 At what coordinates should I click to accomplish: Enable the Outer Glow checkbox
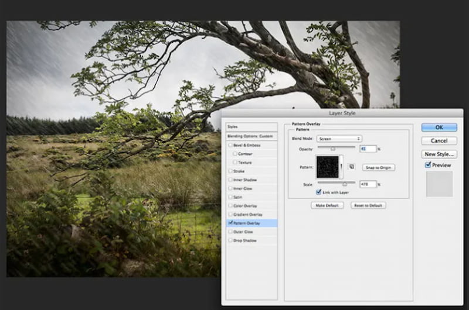(230, 232)
